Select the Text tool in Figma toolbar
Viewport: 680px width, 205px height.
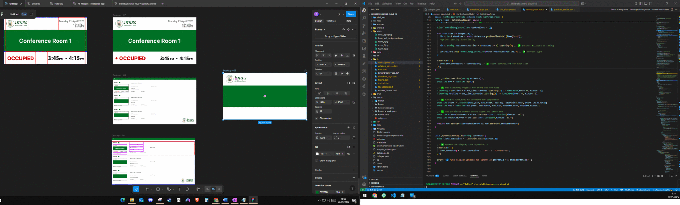[180, 189]
